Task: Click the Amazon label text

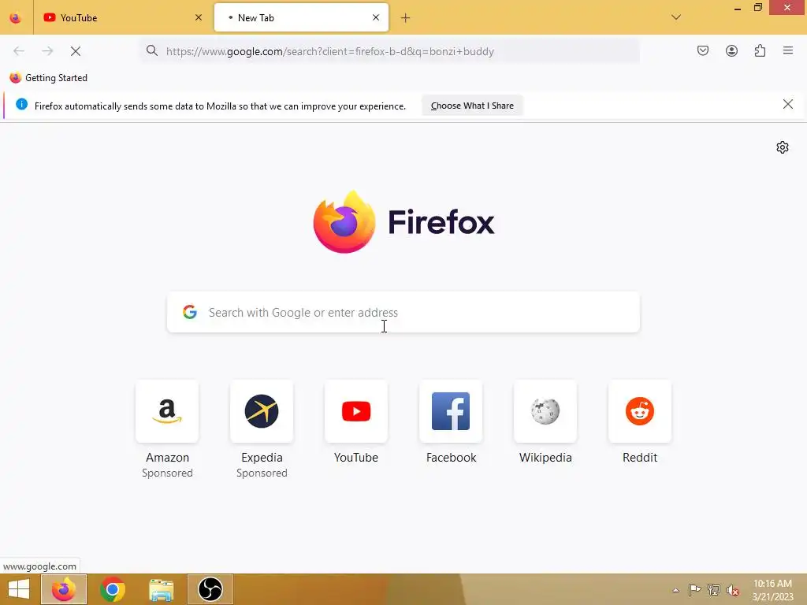Action: (x=167, y=458)
